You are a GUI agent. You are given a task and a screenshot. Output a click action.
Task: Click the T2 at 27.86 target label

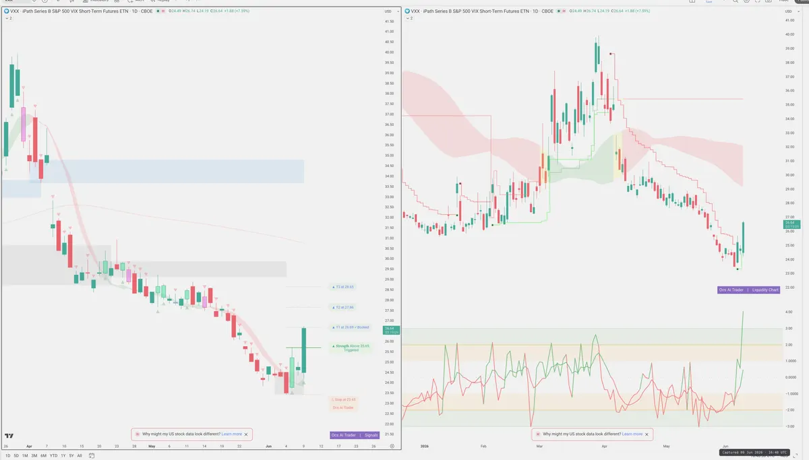click(344, 307)
